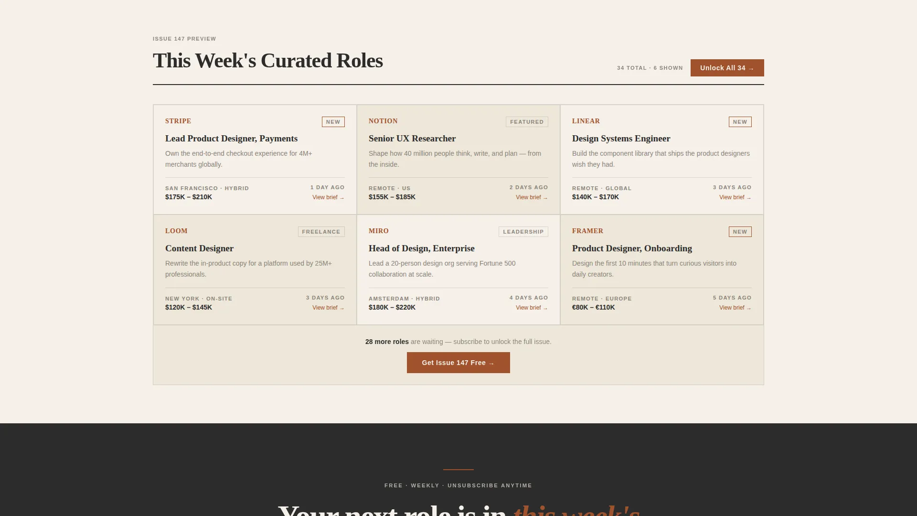917x516 pixels.
Task: Click the $155K – $185K salary
Action: pyautogui.click(x=392, y=197)
